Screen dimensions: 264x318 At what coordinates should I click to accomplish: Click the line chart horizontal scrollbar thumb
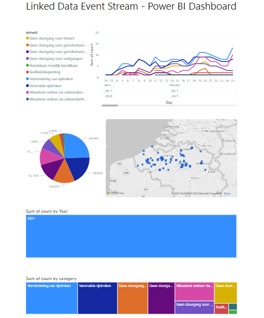coord(110,105)
